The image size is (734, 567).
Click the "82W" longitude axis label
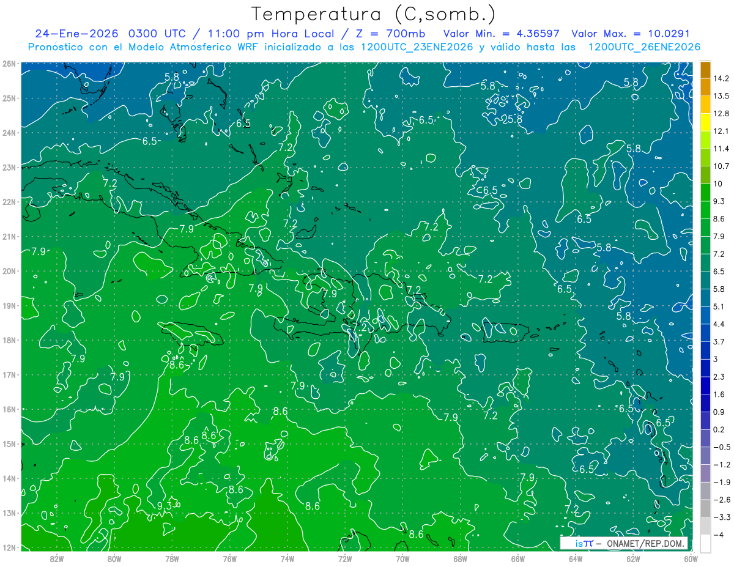[57, 558]
